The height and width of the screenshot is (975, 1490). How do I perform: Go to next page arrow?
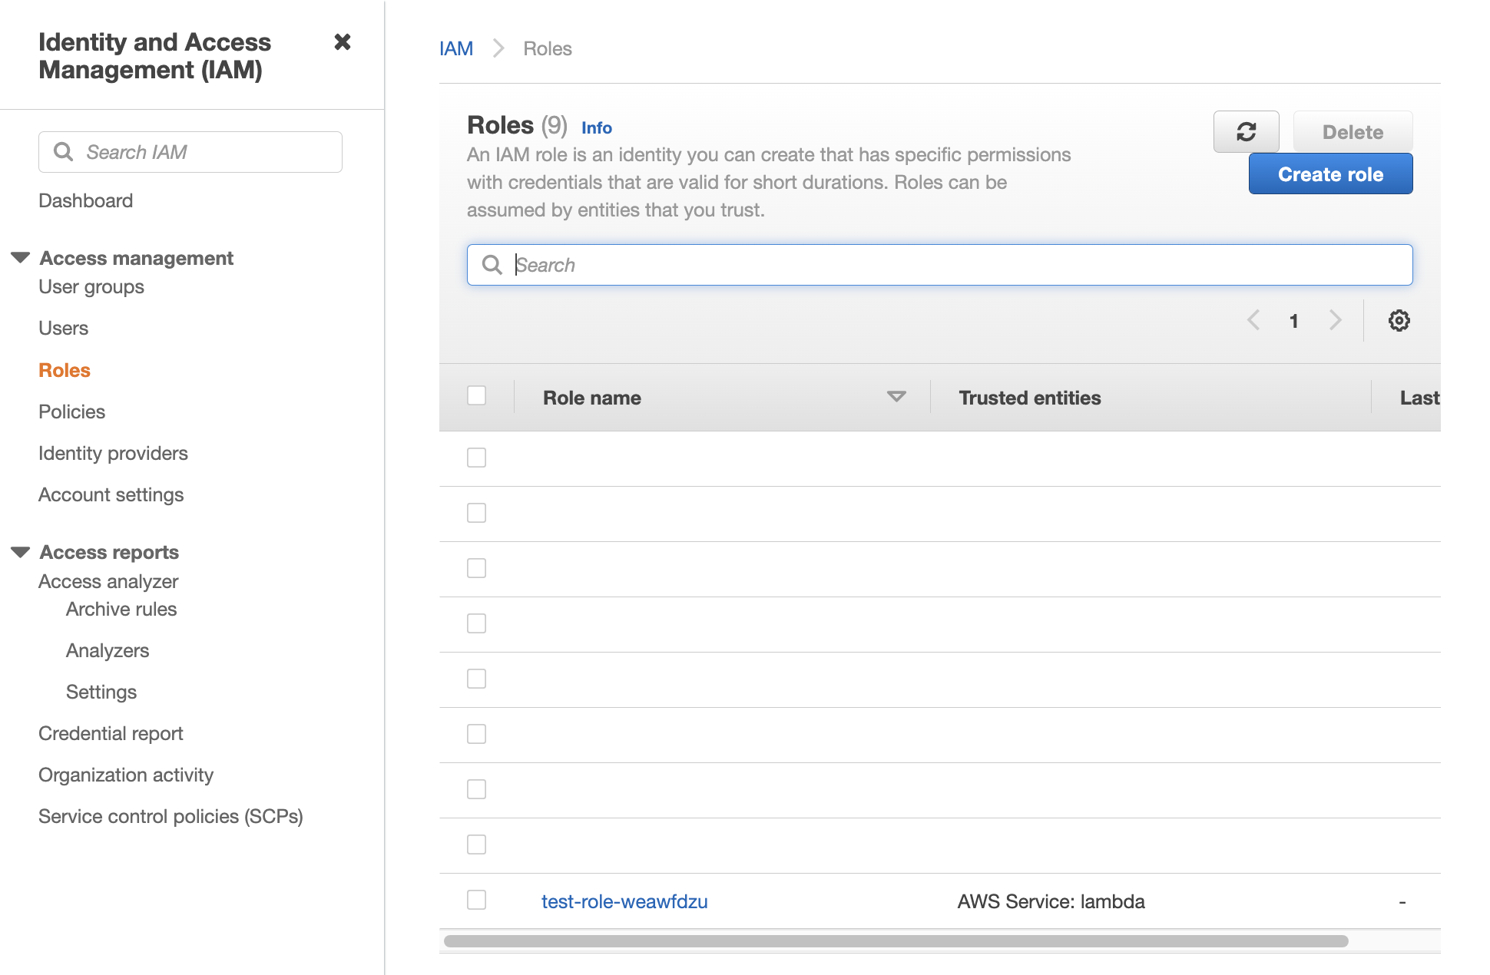1336,321
